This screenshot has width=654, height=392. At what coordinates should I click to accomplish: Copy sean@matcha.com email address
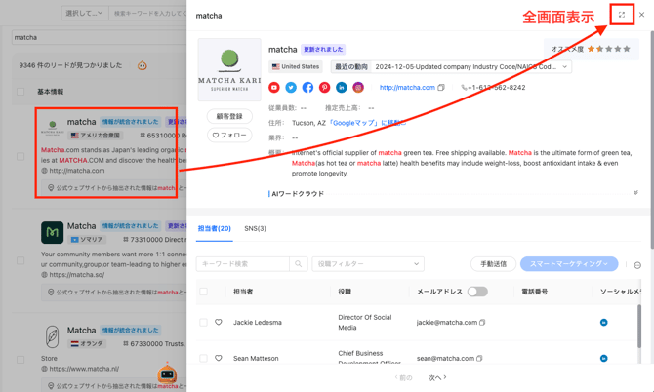click(479, 358)
